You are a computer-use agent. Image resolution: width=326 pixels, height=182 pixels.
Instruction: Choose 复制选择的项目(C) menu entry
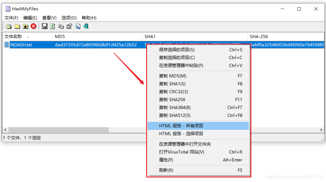(x=198, y=58)
